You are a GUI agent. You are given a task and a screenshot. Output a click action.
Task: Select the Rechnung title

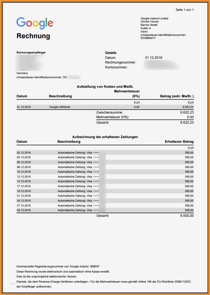[x=33, y=36]
